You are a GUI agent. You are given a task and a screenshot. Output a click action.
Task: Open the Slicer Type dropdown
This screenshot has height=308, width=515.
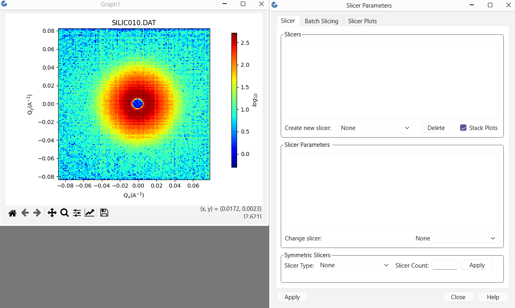pyautogui.click(x=355, y=265)
